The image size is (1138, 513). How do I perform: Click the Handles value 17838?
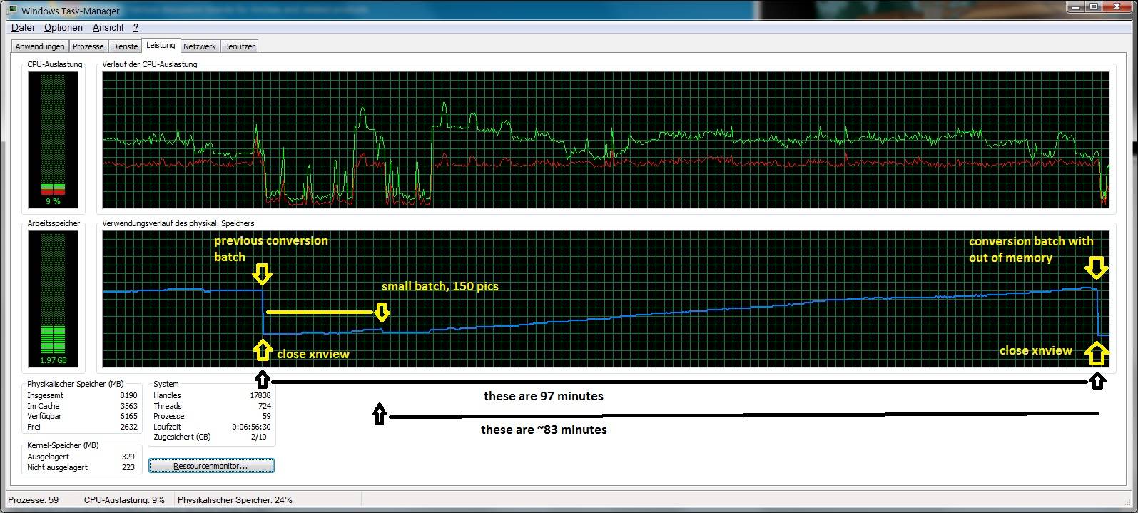pyautogui.click(x=260, y=395)
